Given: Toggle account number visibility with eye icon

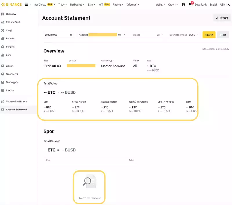Looking at the screenshot, I should [x=119, y=35].
